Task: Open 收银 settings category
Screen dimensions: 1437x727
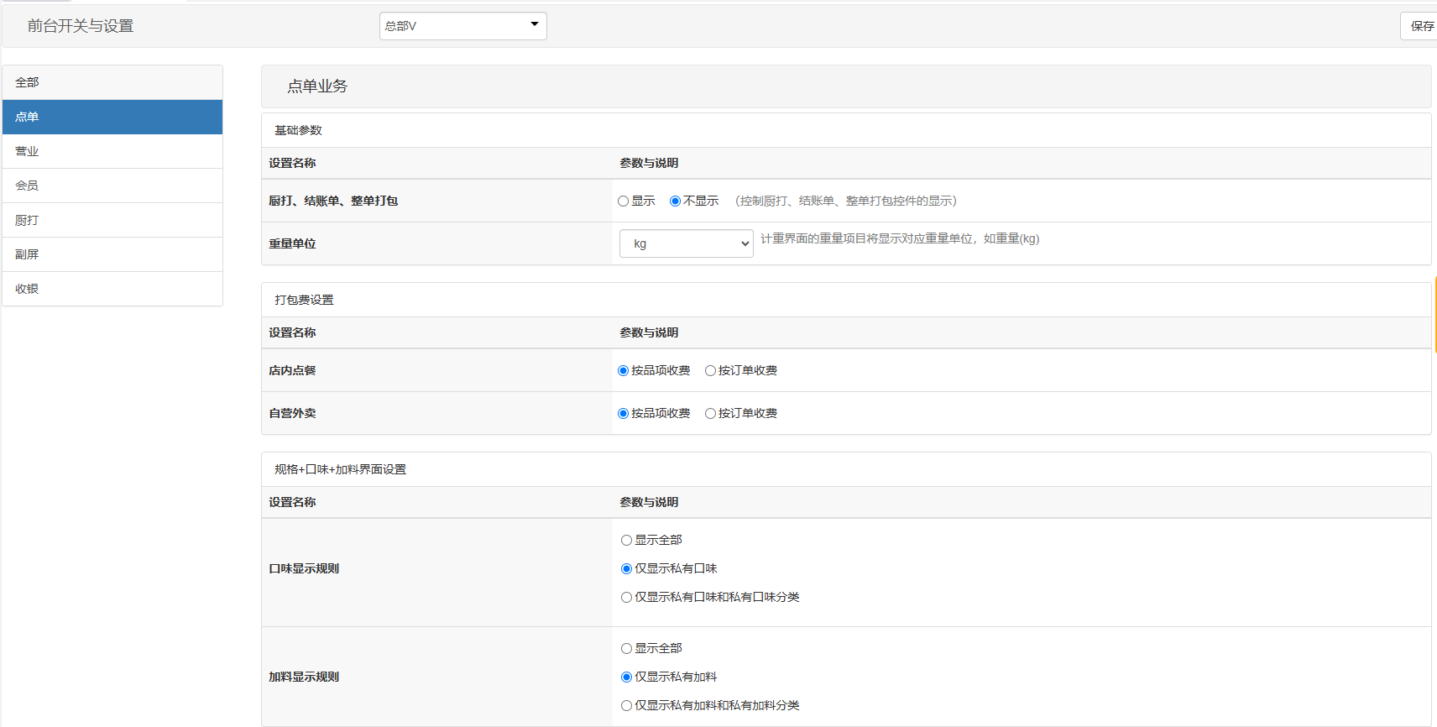Action: (x=112, y=289)
